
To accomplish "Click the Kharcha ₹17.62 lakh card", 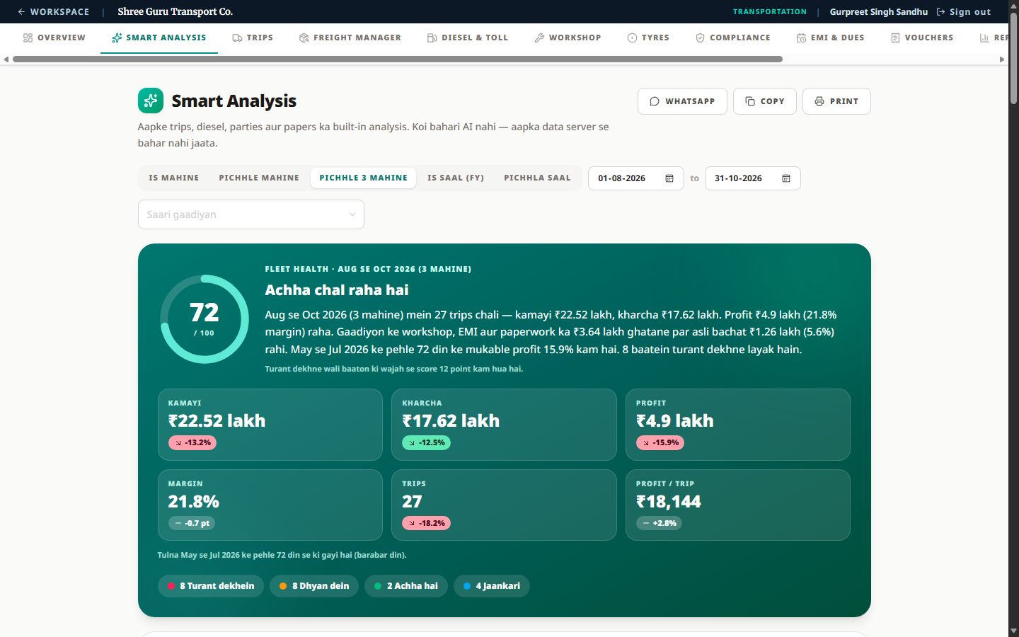I will (504, 425).
